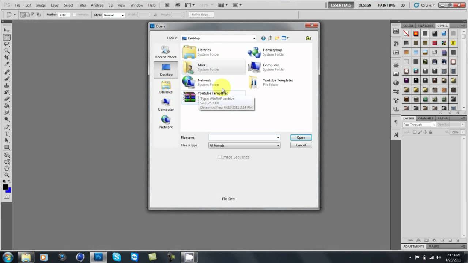
Task: Open Skype from the Windows taskbar
Action: (x=117, y=257)
